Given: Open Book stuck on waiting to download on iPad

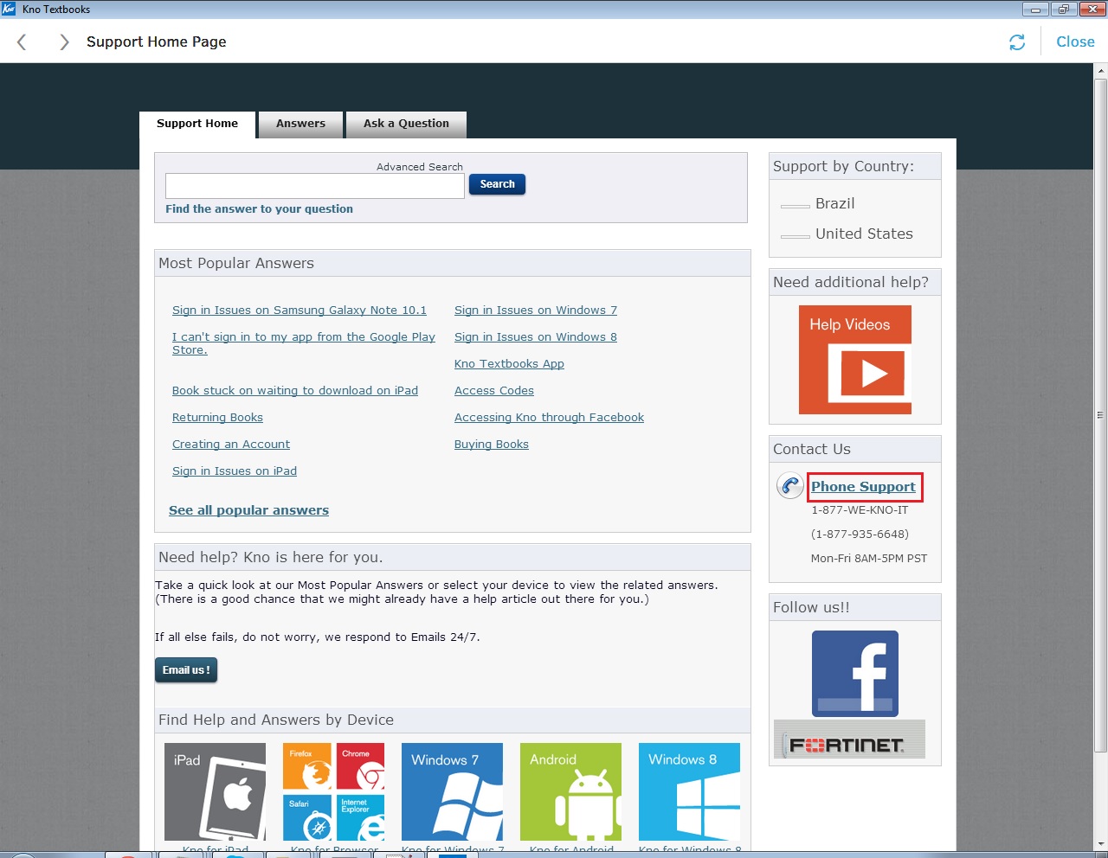Looking at the screenshot, I should click(x=295, y=391).
